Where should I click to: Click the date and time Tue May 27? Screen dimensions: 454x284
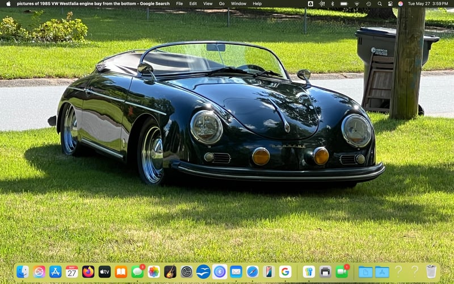click(x=428, y=4)
